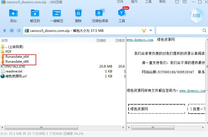Click the 添加 (Add) toolbar icon

[x=13, y=13]
